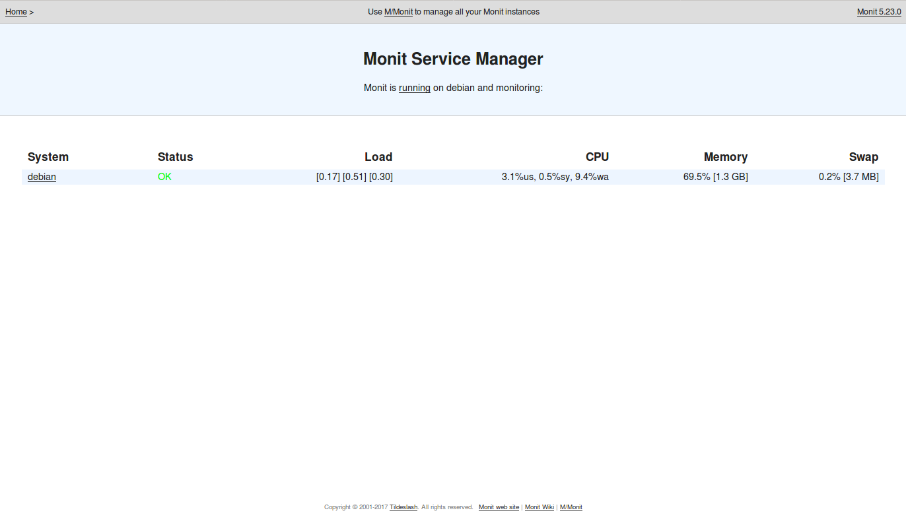906x527 pixels.
Task: Open the debian system details link
Action: coord(42,177)
